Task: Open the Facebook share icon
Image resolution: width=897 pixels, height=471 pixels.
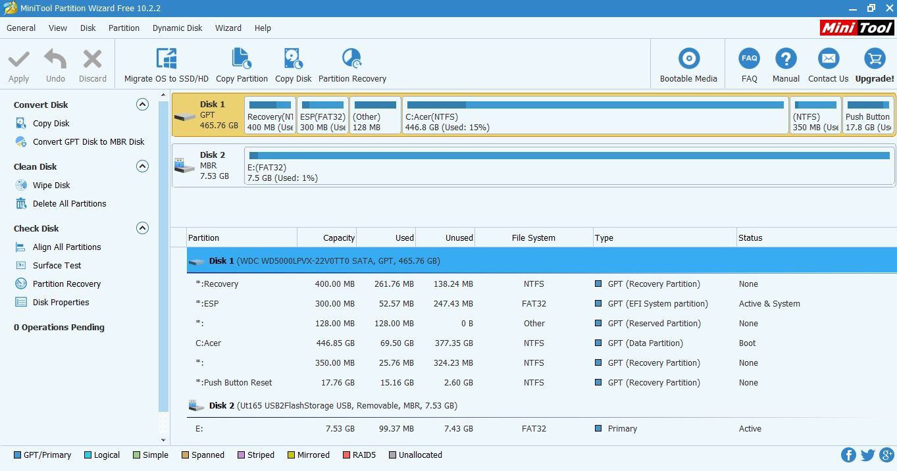Action: click(x=848, y=455)
